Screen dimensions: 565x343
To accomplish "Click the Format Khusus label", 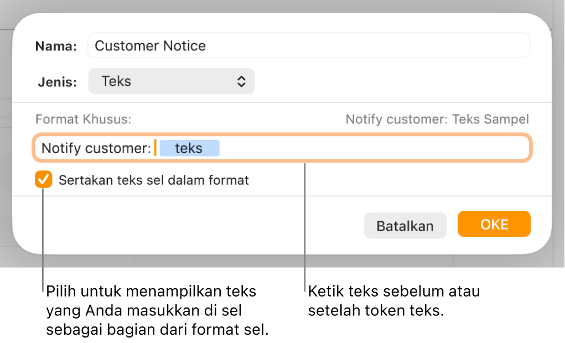I will [x=83, y=119].
